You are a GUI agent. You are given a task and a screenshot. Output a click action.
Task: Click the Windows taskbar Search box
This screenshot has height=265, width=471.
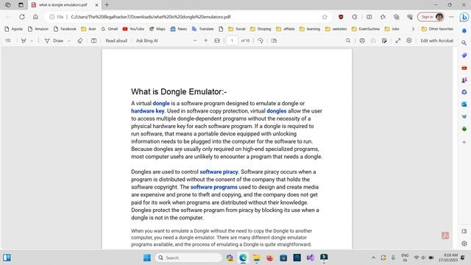click(x=188, y=258)
